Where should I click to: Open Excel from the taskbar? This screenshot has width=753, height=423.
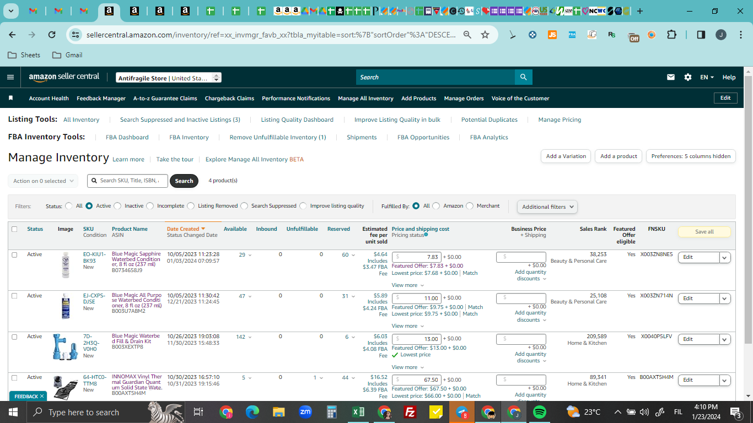point(358,412)
